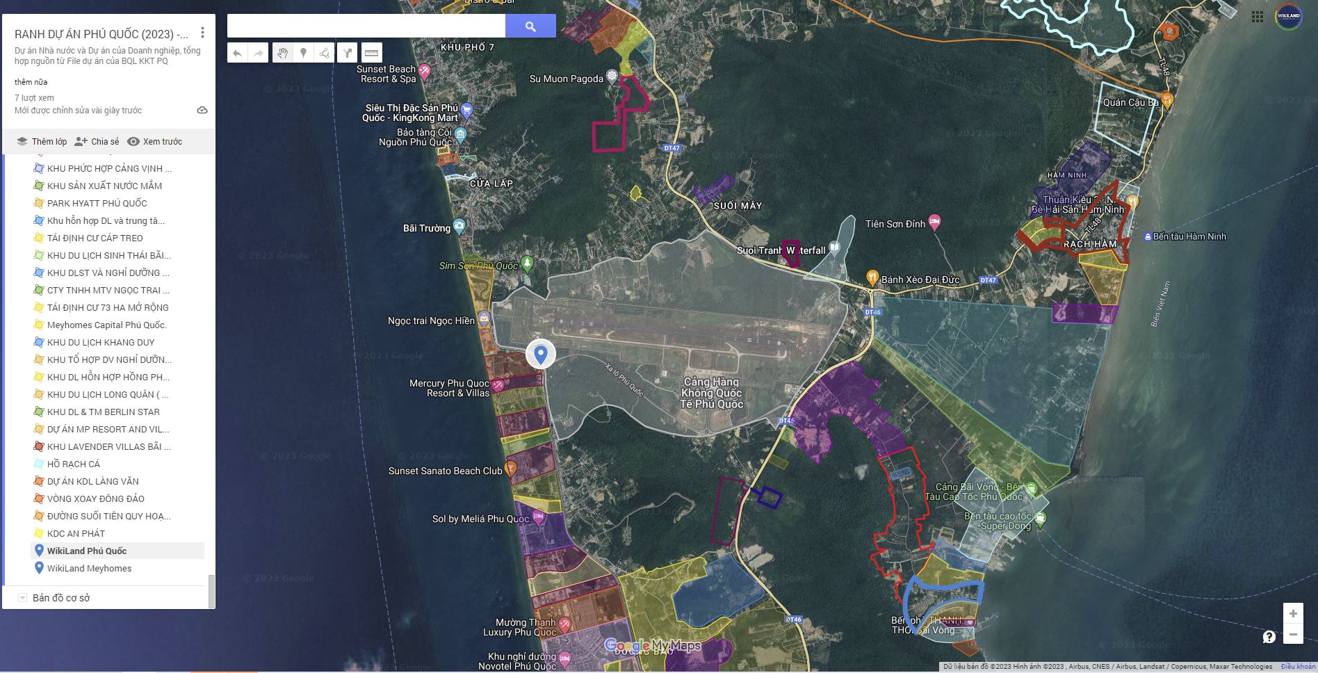Screen dimensions: 1318x673
Task: Select 'VÒNG XOAY ĐÔNG ĐẢO' item
Action: [x=96, y=498]
